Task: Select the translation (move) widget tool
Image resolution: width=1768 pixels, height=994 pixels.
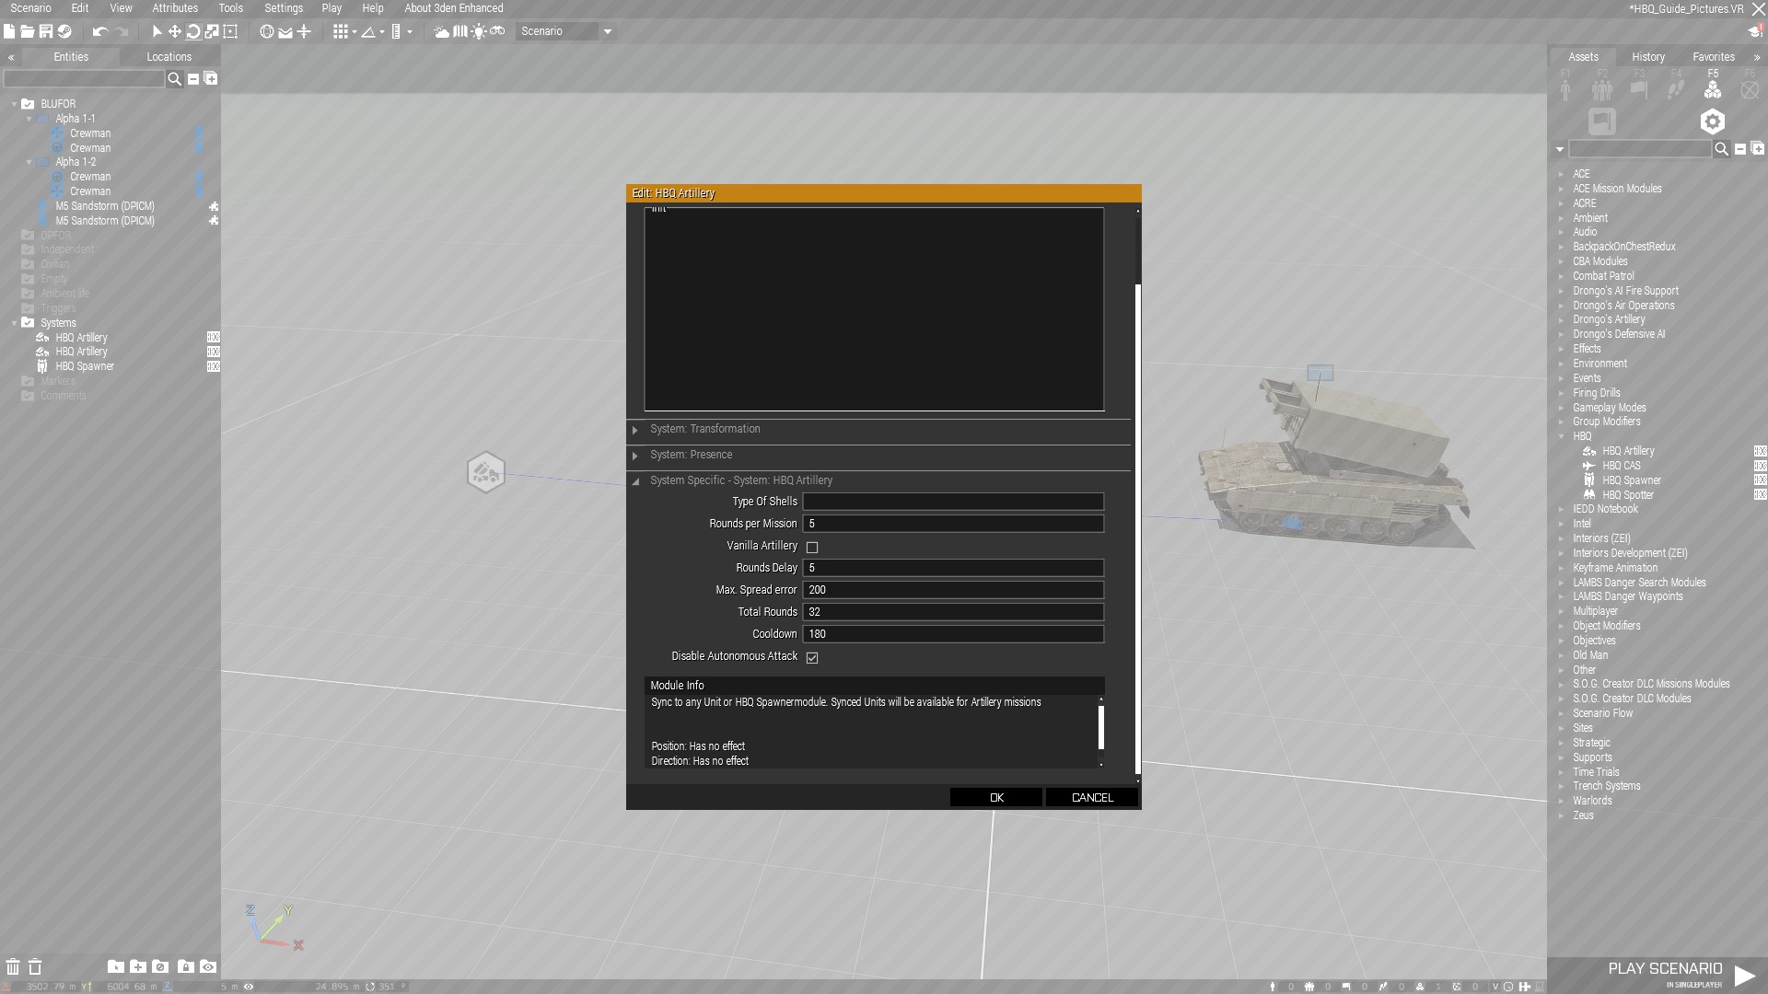Action: (x=175, y=31)
